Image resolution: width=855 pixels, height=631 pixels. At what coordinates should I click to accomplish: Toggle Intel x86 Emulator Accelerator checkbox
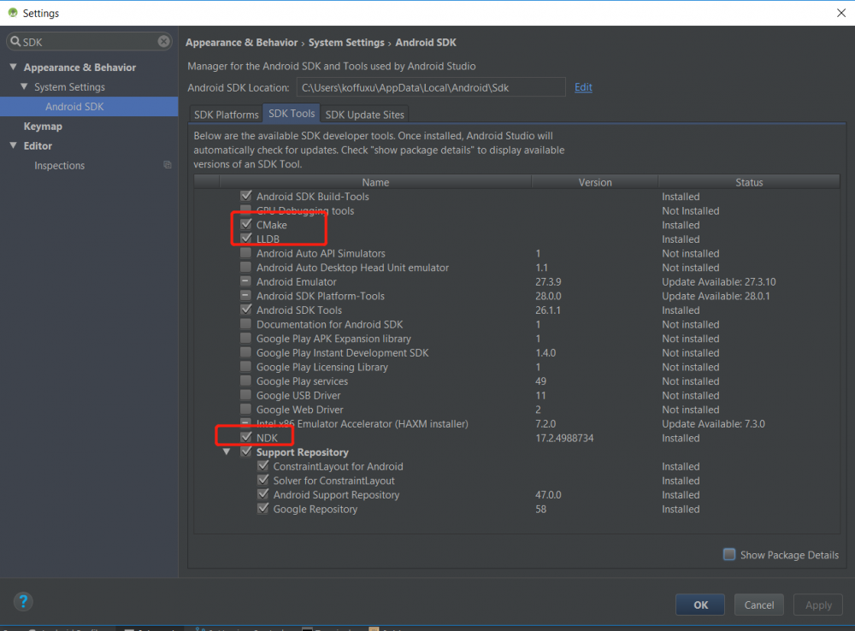[246, 422]
